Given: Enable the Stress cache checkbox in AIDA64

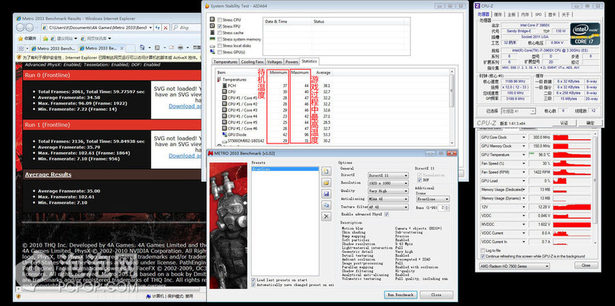Looking at the screenshot, I should [x=220, y=33].
